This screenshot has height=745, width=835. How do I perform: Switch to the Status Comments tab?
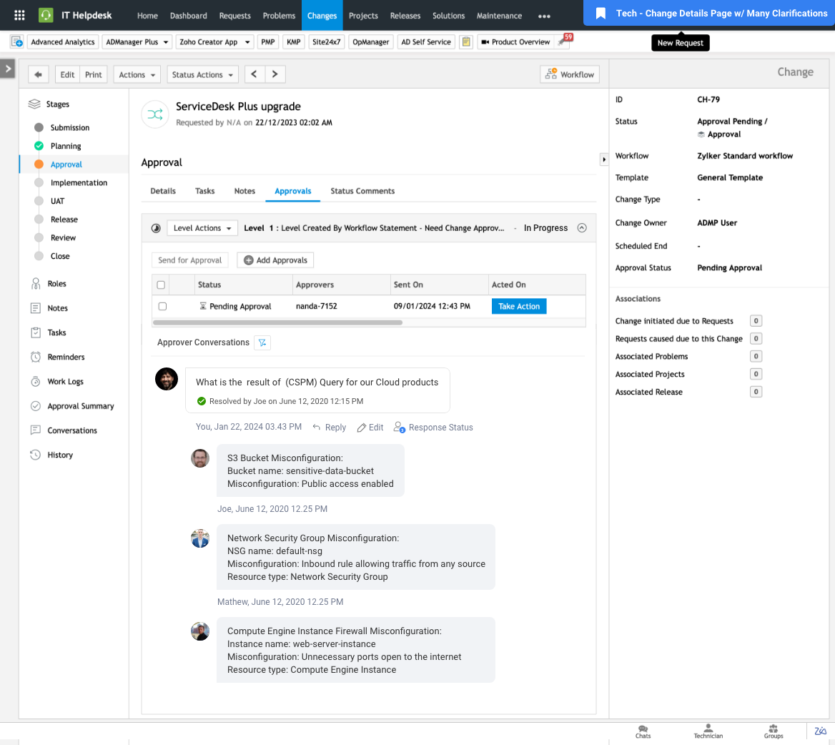362,191
